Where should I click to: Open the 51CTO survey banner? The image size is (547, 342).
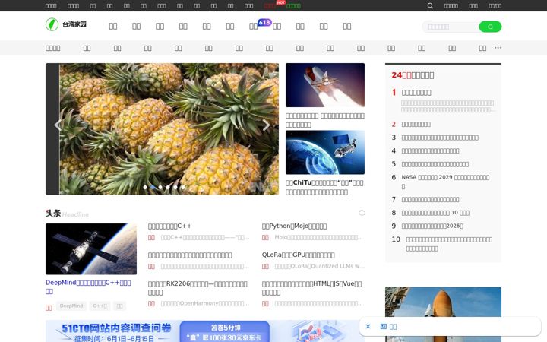point(205,331)
